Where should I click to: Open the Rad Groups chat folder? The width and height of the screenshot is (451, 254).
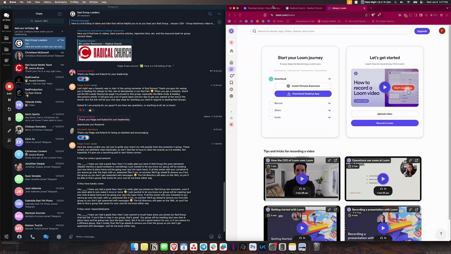(x=6, y=40)
